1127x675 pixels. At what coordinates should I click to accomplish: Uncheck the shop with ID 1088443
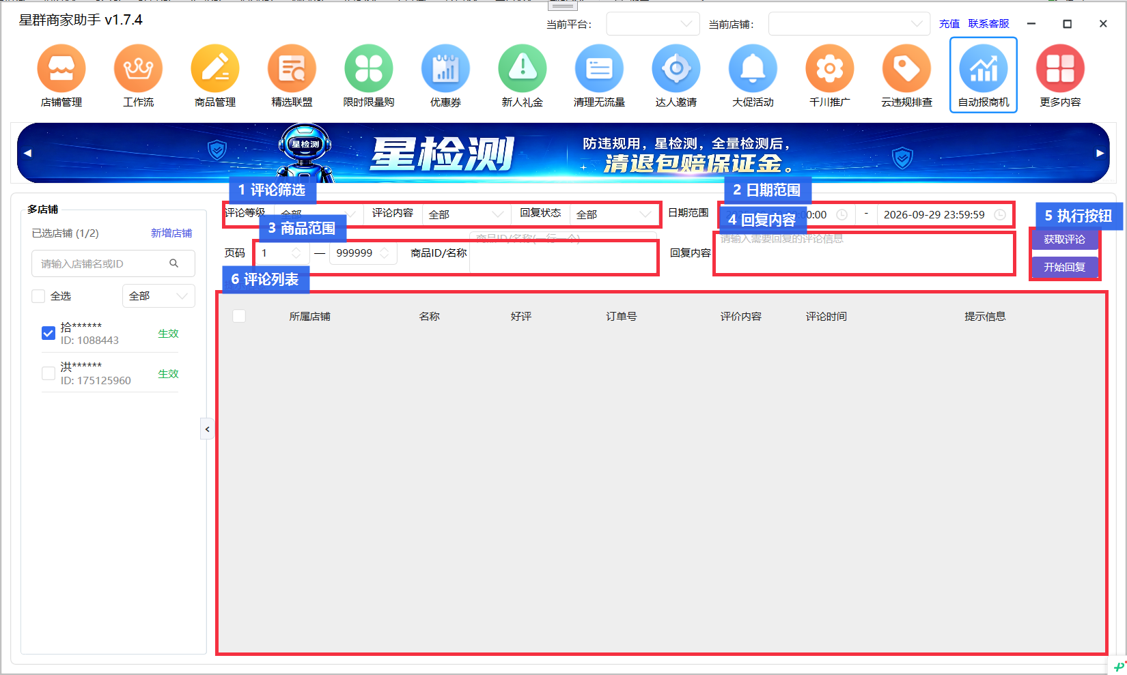coord(48,333)
